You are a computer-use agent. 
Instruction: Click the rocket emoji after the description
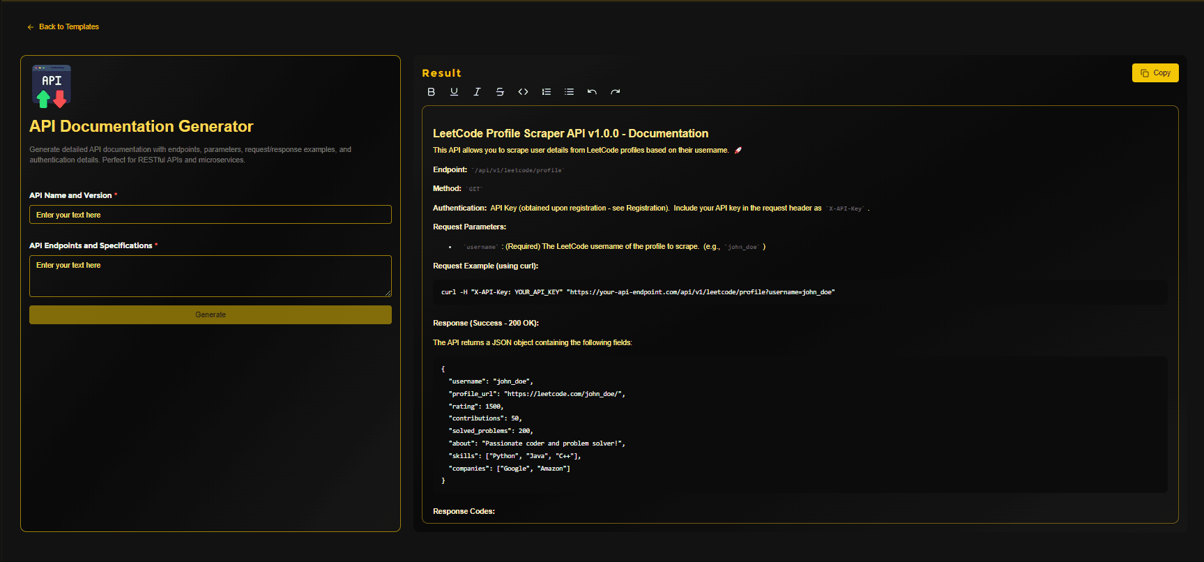click(738, 151)
